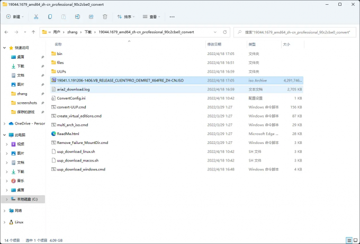Go back with the left arrow

pyautogui.click(x=6, y=32)
